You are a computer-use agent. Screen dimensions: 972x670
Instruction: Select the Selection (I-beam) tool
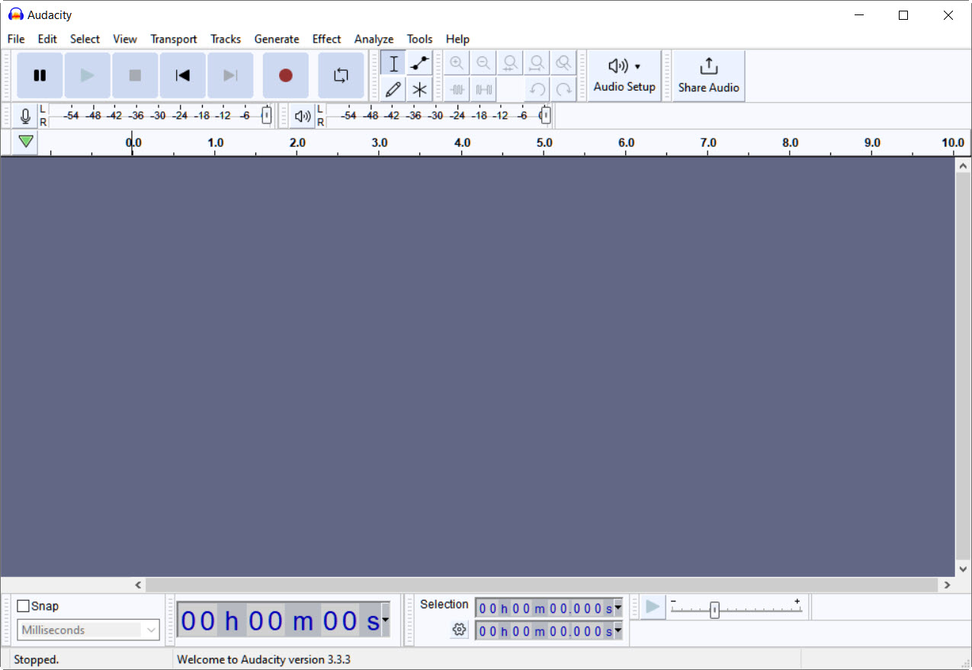pyautogui.click(x=393, y=63)
